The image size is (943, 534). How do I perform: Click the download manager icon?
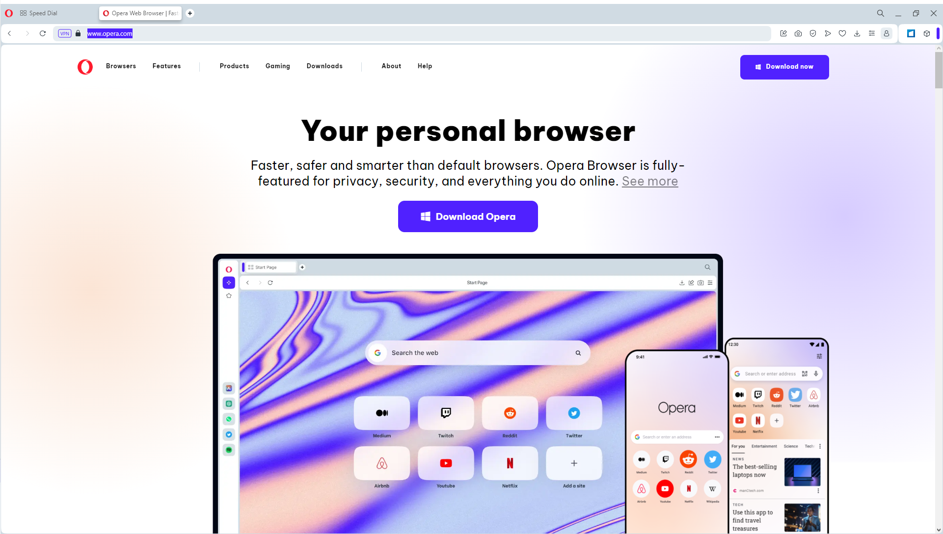[857, 34]
